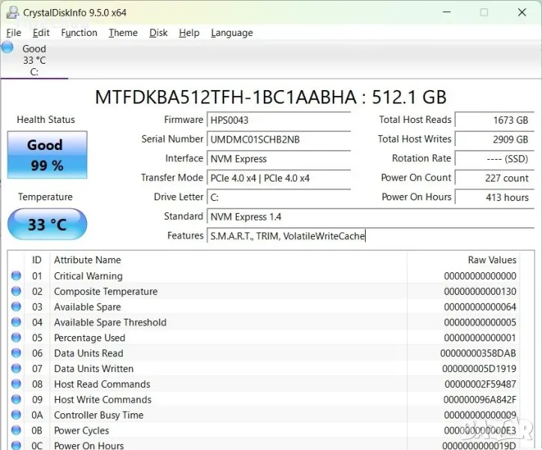
Task: Open the Language menu
Action: (232, 33)
